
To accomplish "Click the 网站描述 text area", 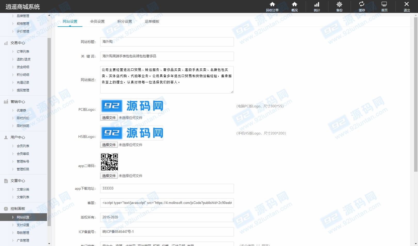I will click(167, 80).
